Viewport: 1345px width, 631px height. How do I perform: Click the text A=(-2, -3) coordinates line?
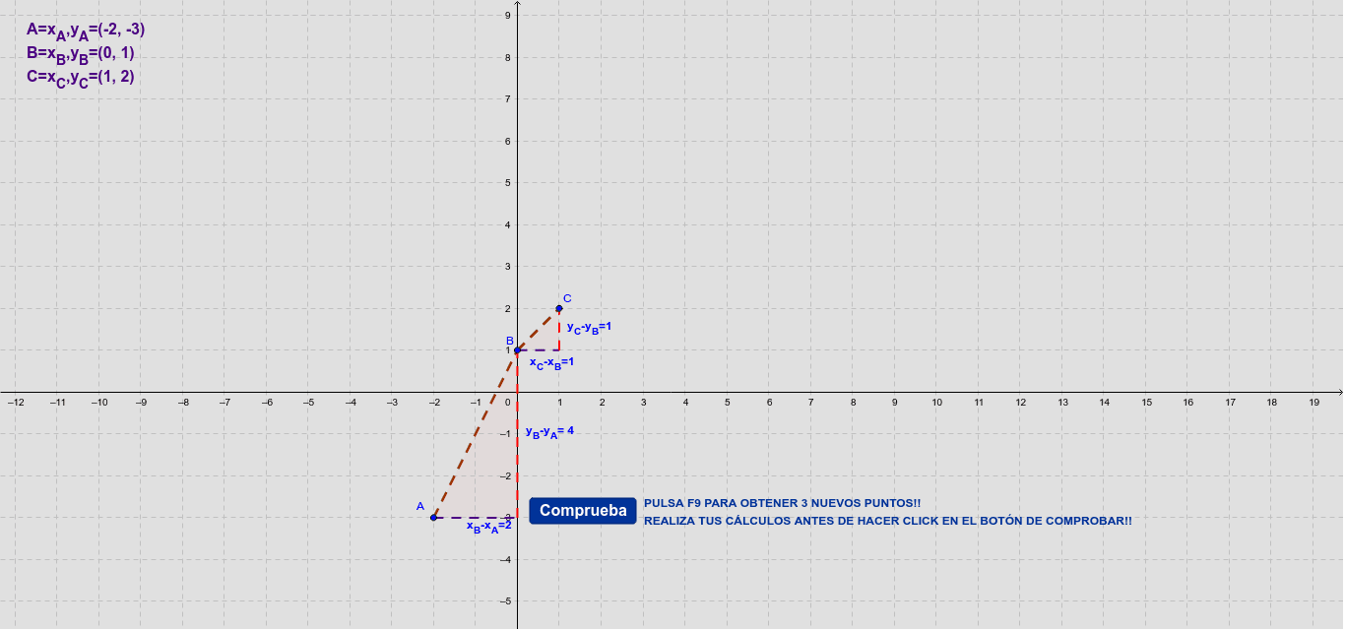click(x=86, y=31)
